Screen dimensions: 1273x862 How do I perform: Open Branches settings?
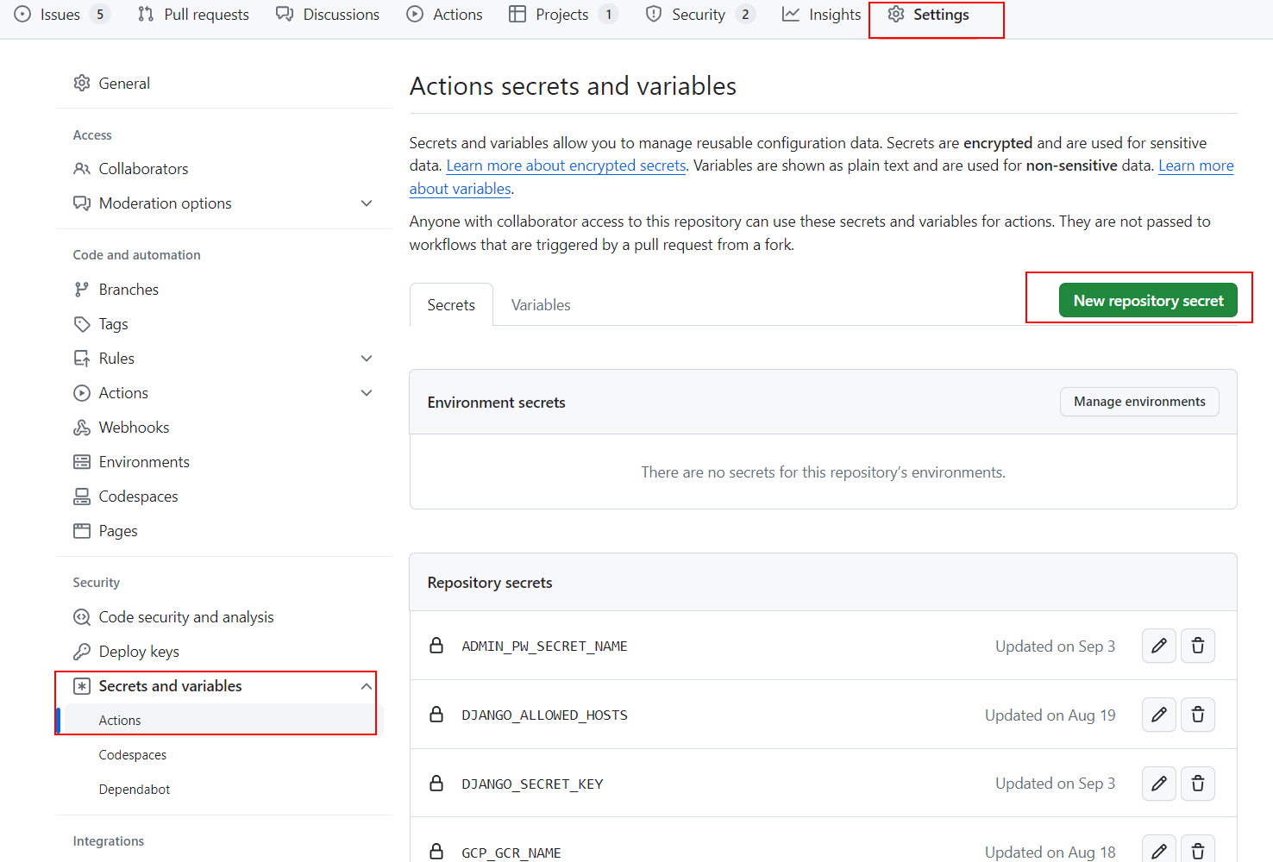[223, 290]
